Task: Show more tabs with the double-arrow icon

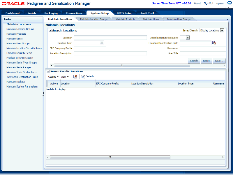Action: click(227, 19)
